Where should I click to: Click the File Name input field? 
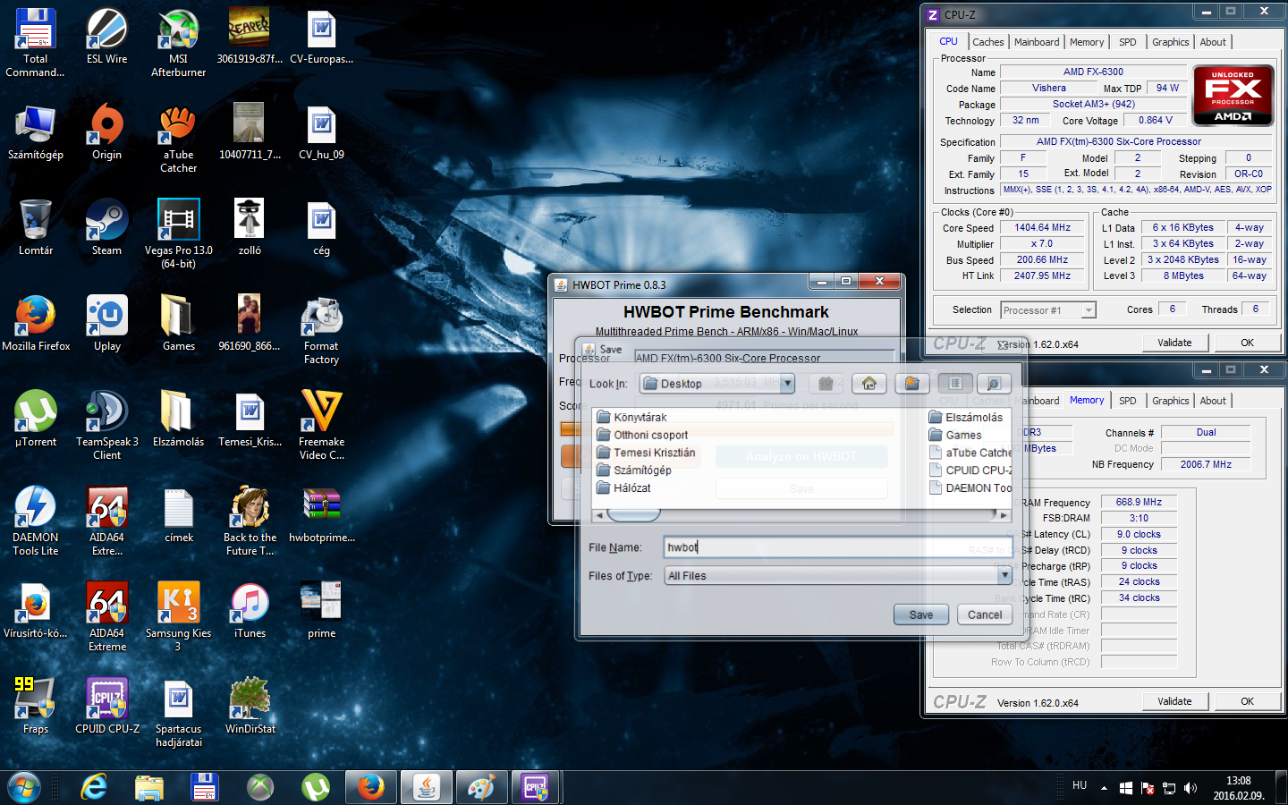point(837,547)
